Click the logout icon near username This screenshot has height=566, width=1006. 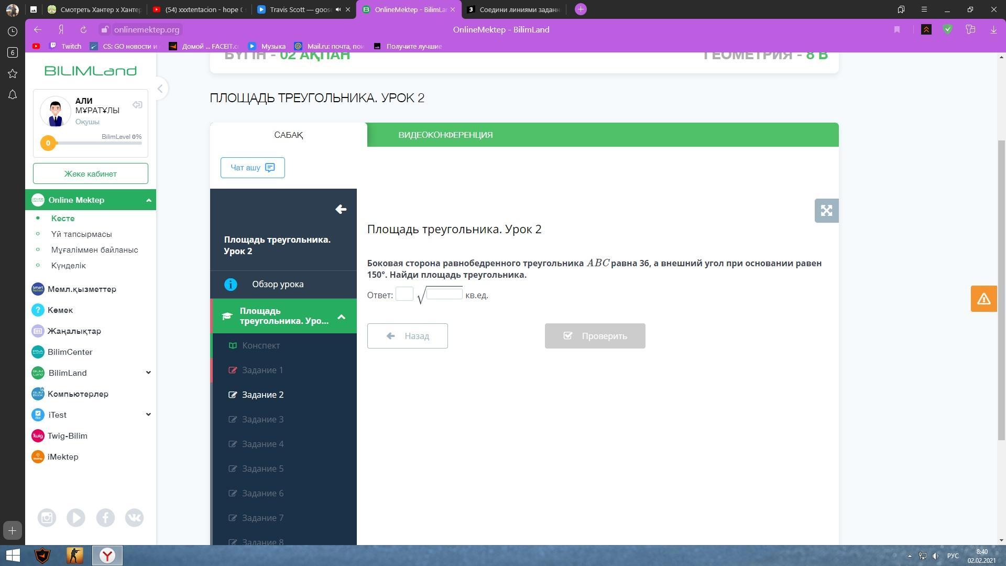tap(137, 105)
